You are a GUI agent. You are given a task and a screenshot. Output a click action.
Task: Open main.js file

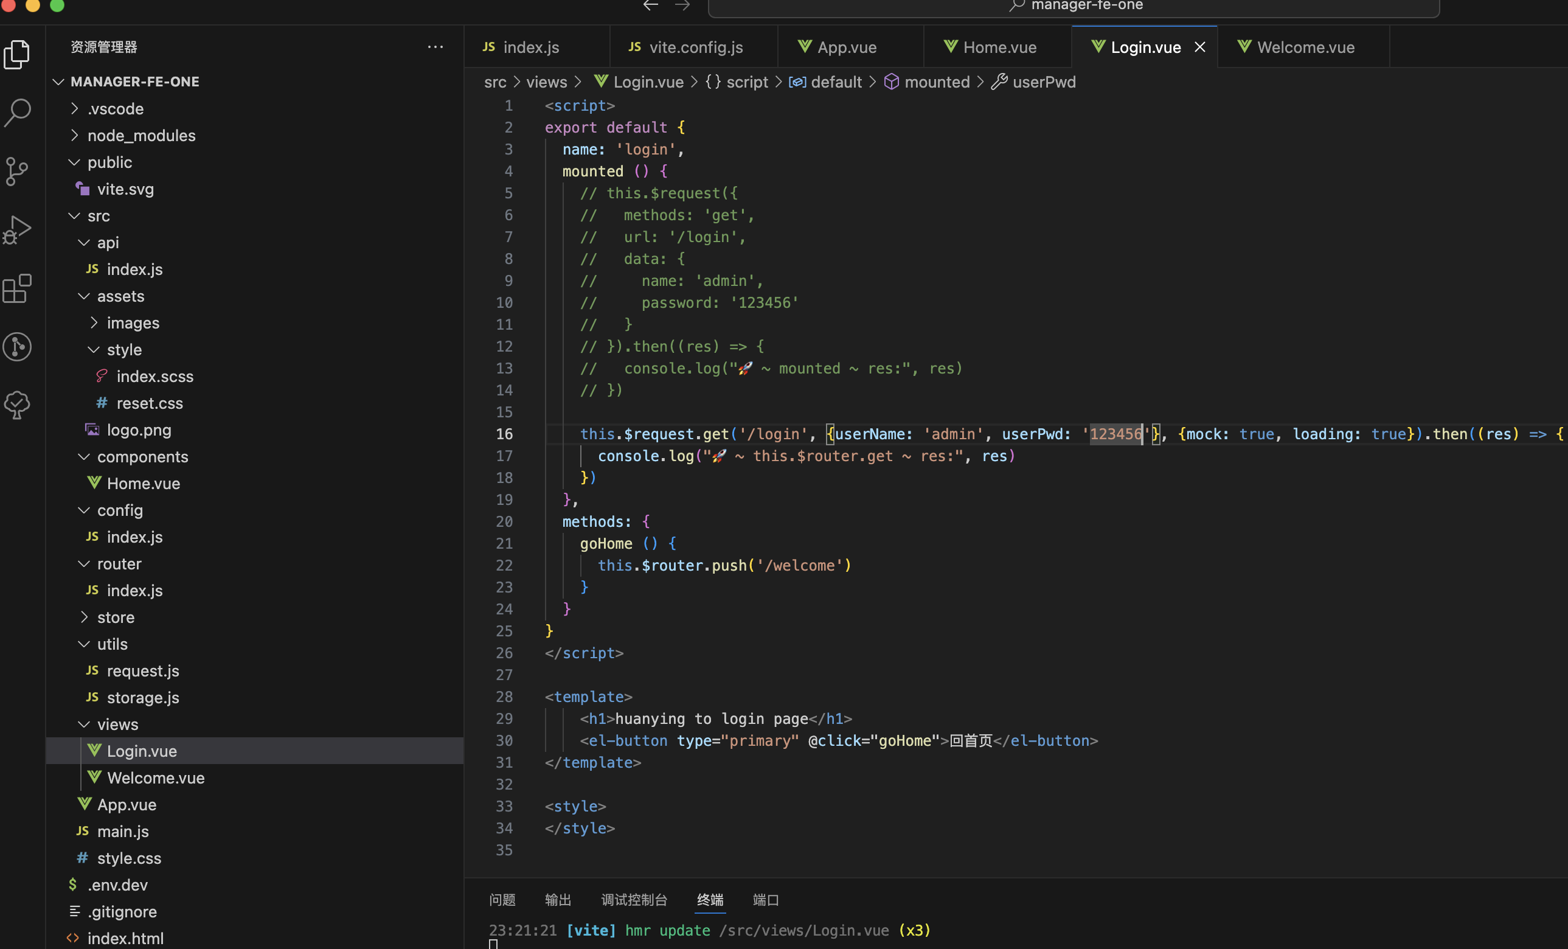255,830
